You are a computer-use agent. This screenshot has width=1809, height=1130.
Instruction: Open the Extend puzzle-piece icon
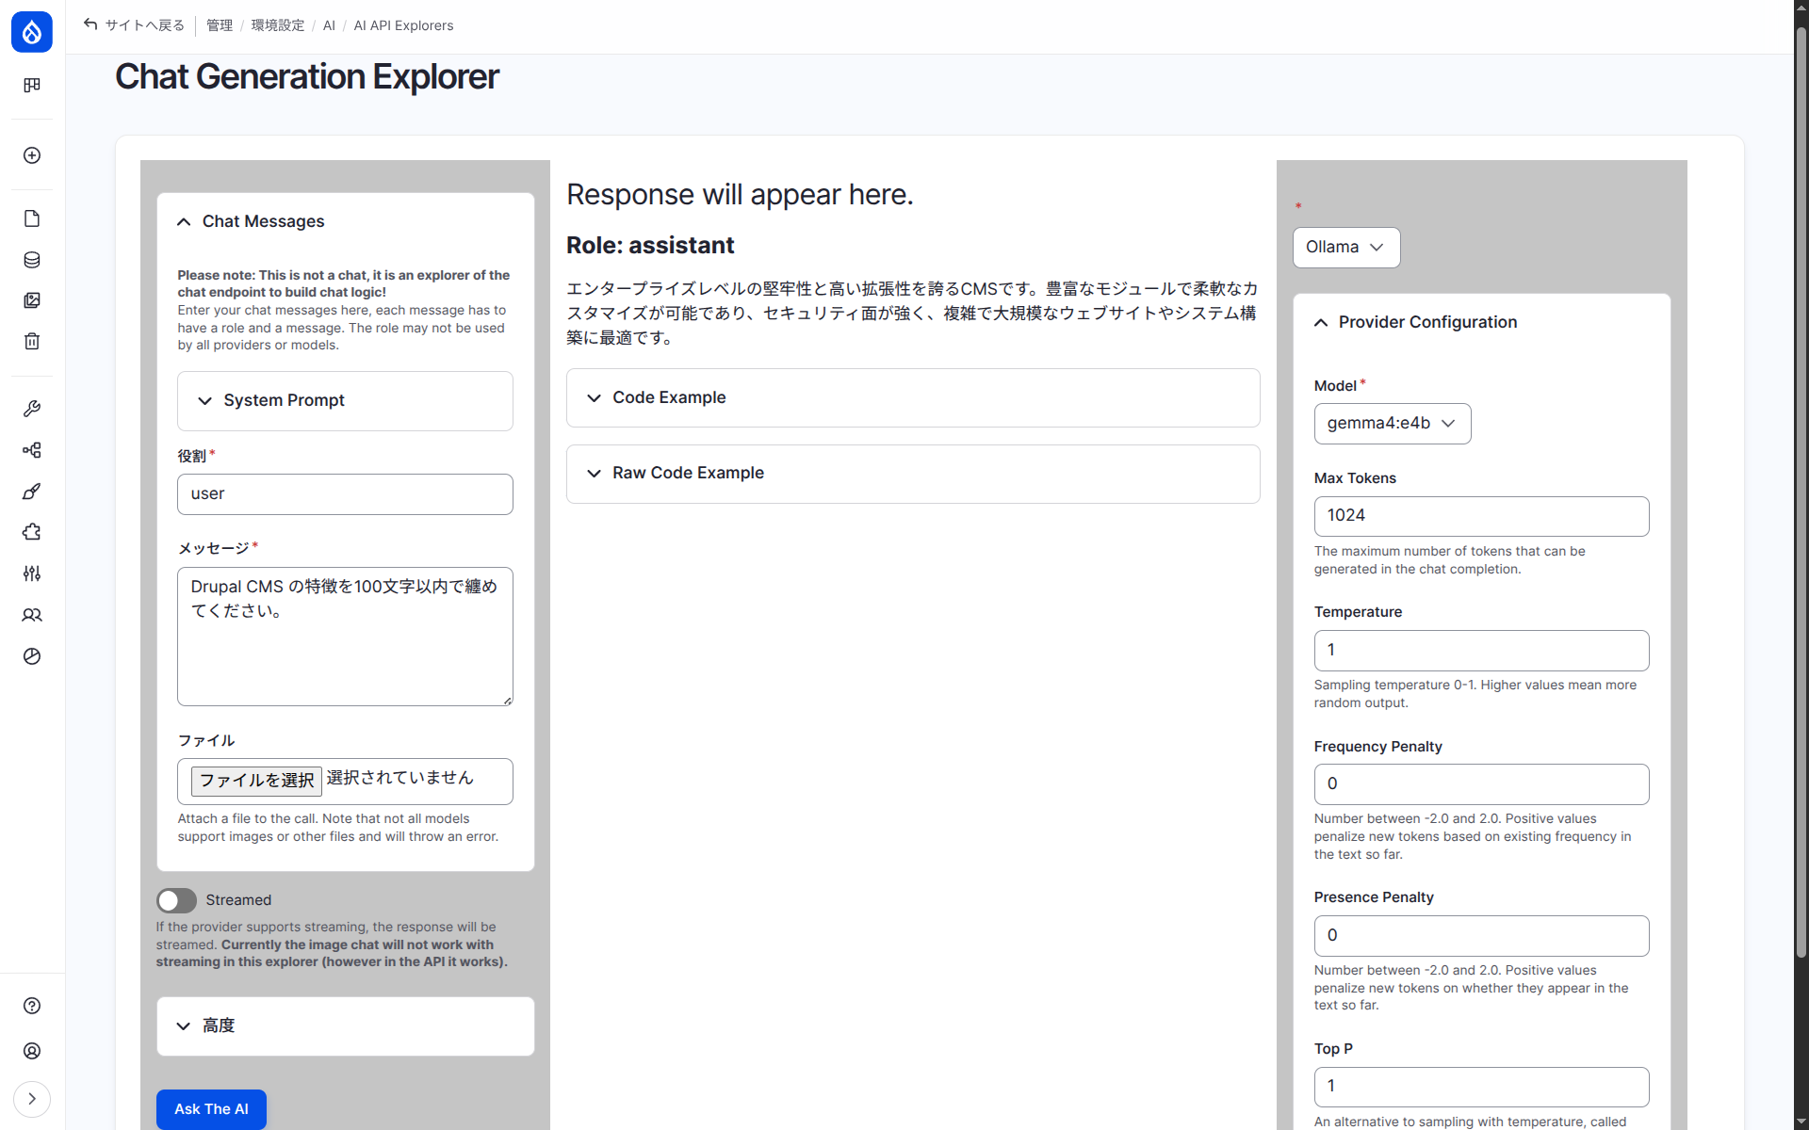click(32, 532)
